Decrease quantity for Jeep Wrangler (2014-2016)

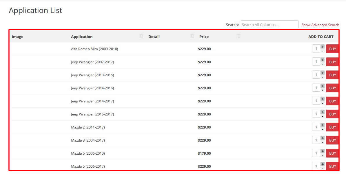point(323,90)
